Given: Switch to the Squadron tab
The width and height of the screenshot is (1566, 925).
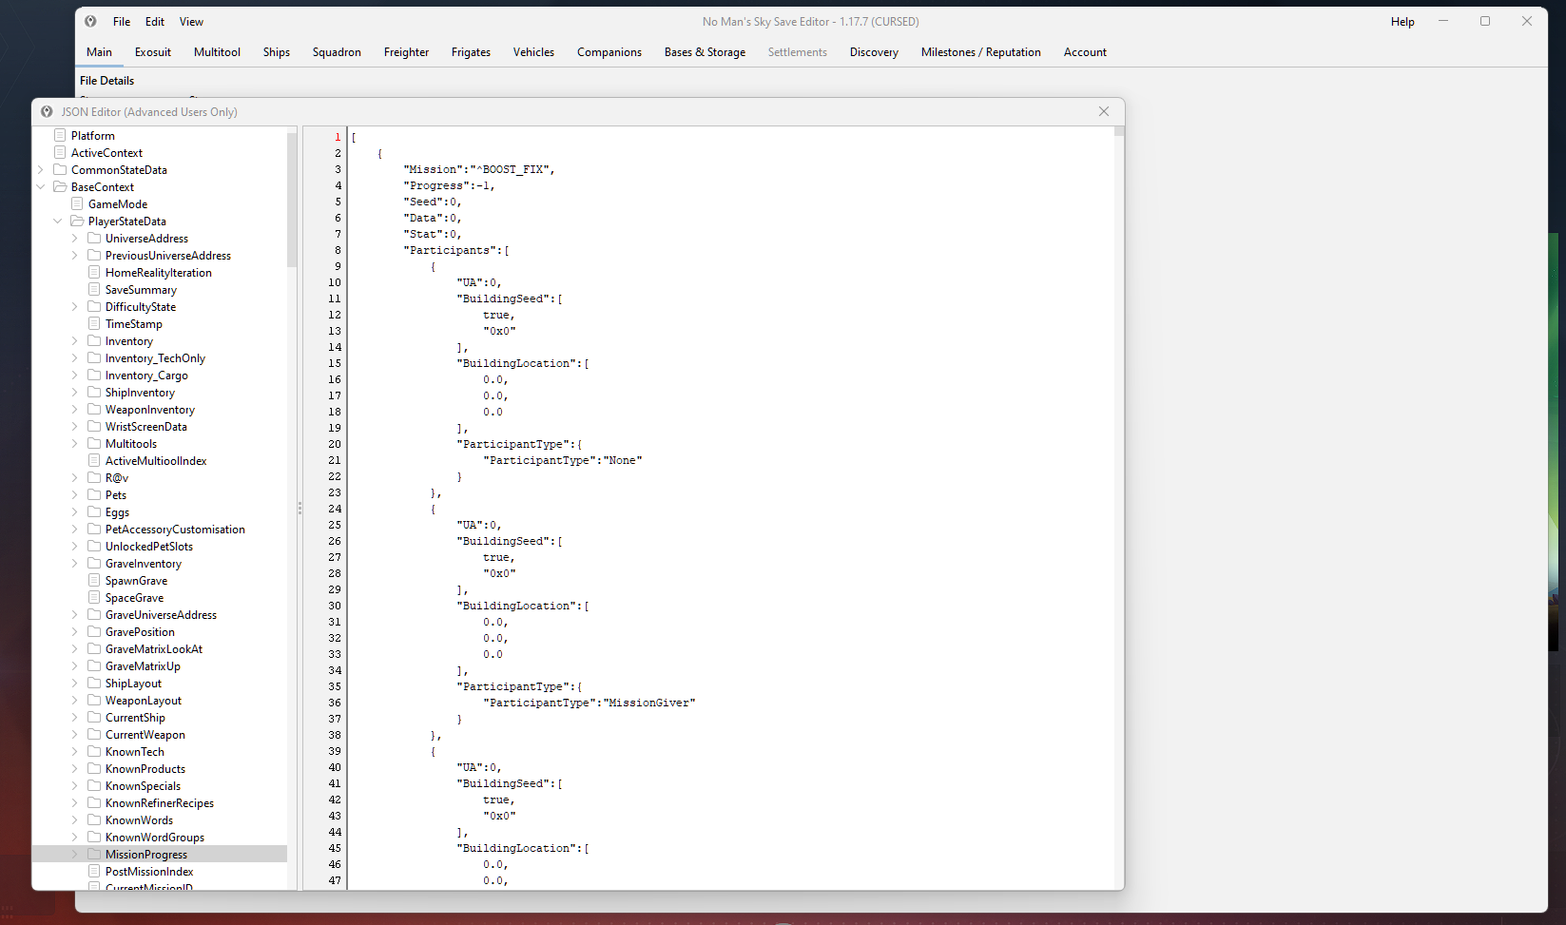Looking at the screenshot, I should (337, 52).
